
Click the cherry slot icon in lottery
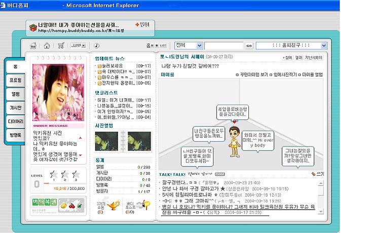pyautogui.click(x=71, y=206)
